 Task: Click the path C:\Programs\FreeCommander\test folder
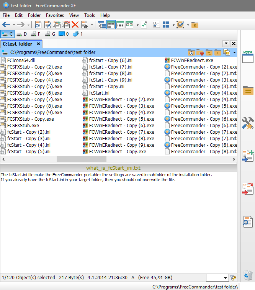(53, 52)
